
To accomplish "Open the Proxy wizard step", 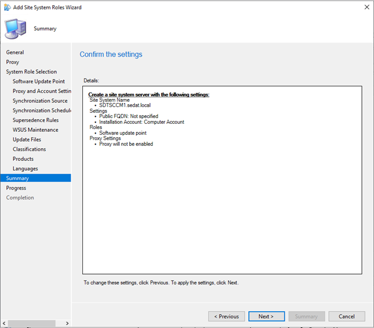I will 12,62.
